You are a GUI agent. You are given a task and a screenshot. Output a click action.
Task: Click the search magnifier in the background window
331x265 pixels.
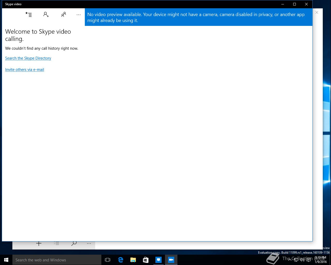pyautogui.click(x=74, y=243)
